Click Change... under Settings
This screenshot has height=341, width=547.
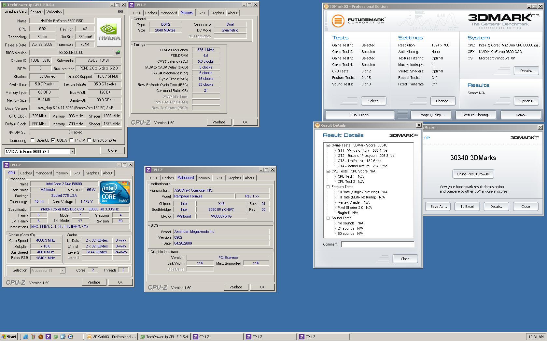444,101
